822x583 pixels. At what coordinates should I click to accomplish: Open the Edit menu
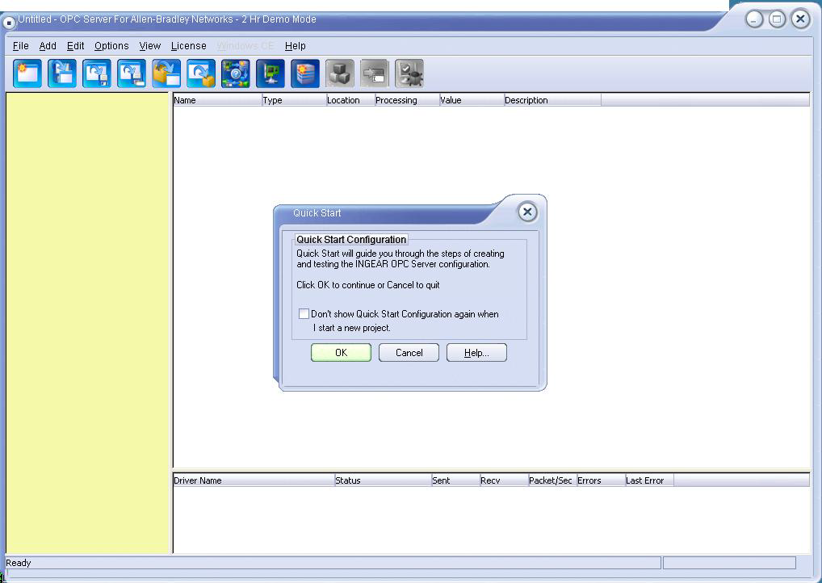click(x=75, y=46)
